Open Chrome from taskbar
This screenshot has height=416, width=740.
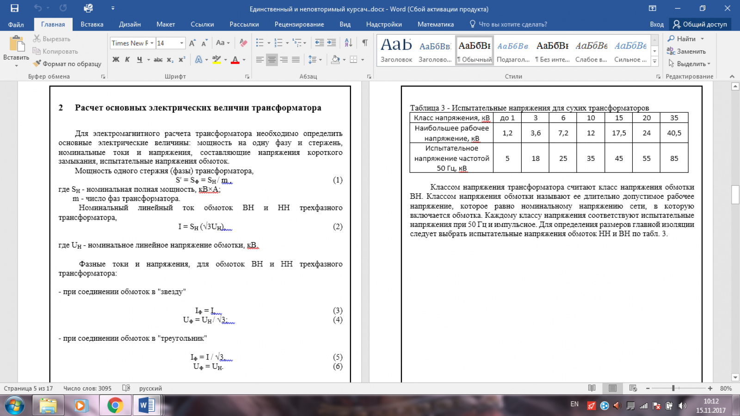point(115,406)
